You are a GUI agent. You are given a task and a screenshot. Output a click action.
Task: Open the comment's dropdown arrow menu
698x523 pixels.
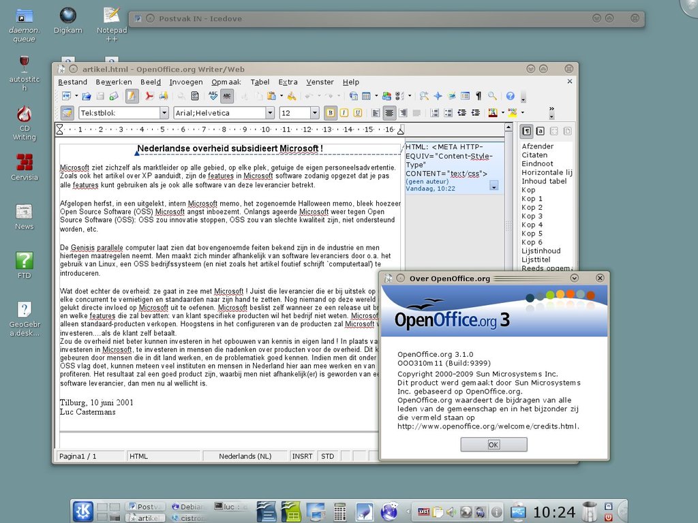click(494, 186)
